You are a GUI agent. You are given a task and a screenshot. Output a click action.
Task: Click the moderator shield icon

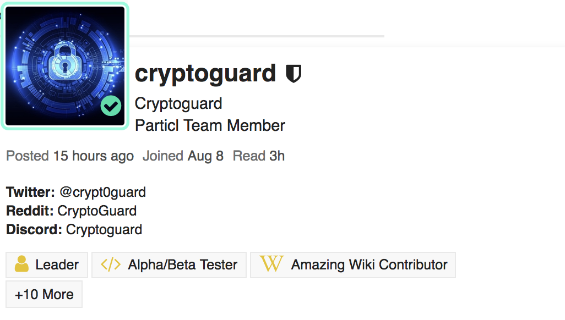(x=294, y=74)
